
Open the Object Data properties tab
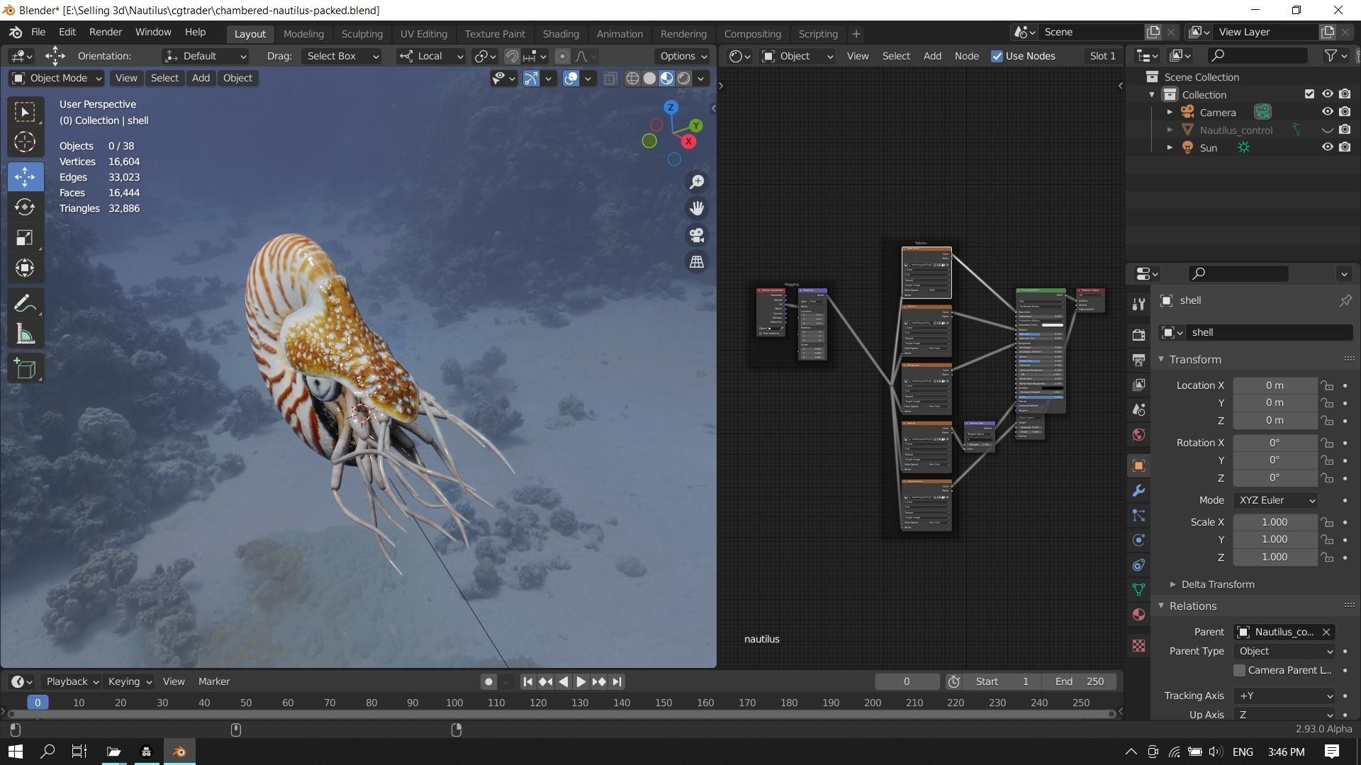click(x=1138, y=589)
